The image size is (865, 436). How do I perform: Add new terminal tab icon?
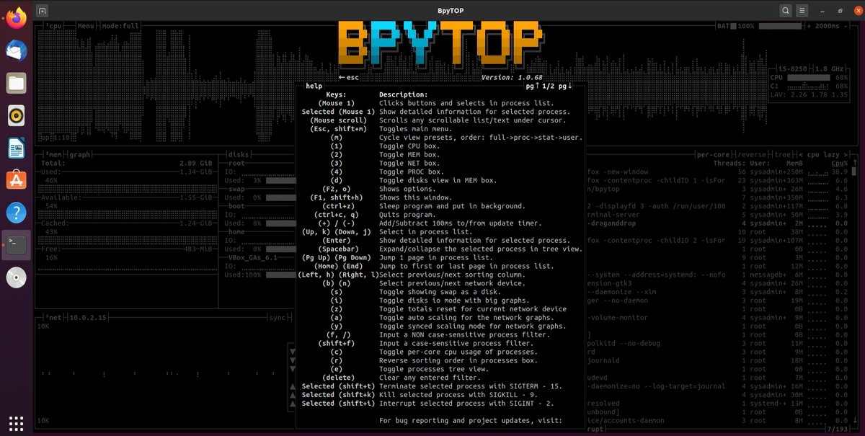point(43,11)
